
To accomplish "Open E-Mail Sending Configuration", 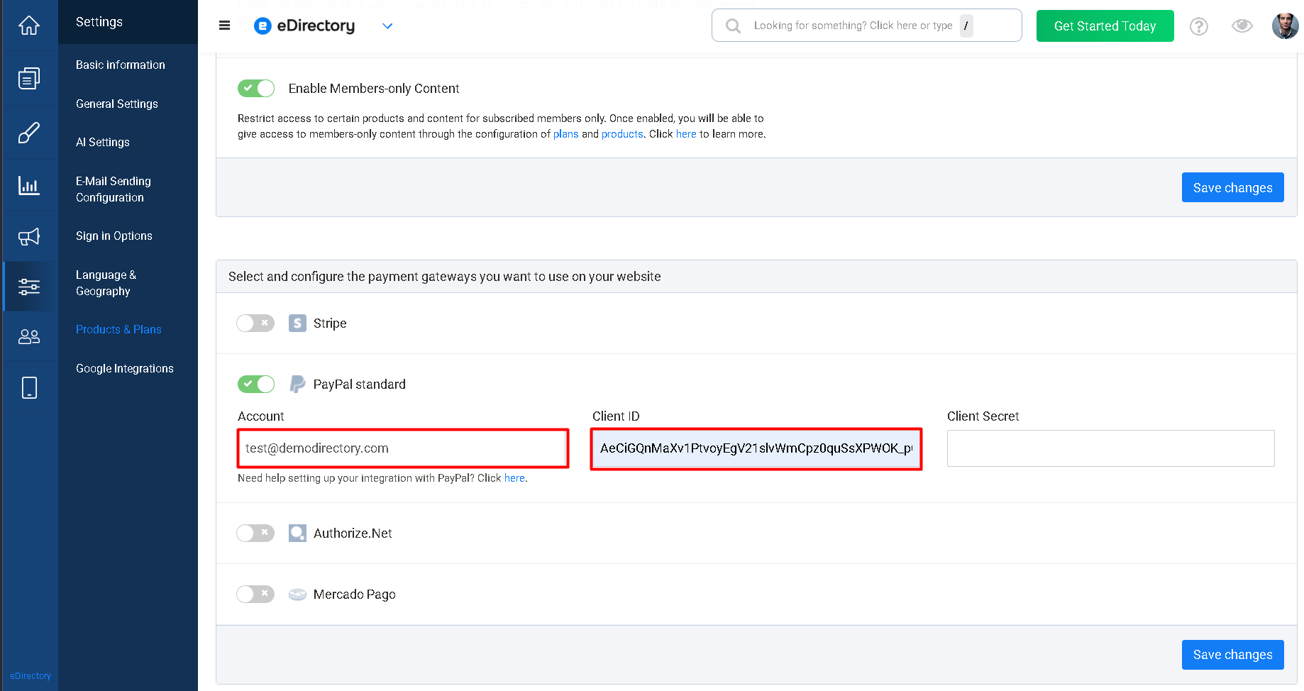I will [114, 189].
